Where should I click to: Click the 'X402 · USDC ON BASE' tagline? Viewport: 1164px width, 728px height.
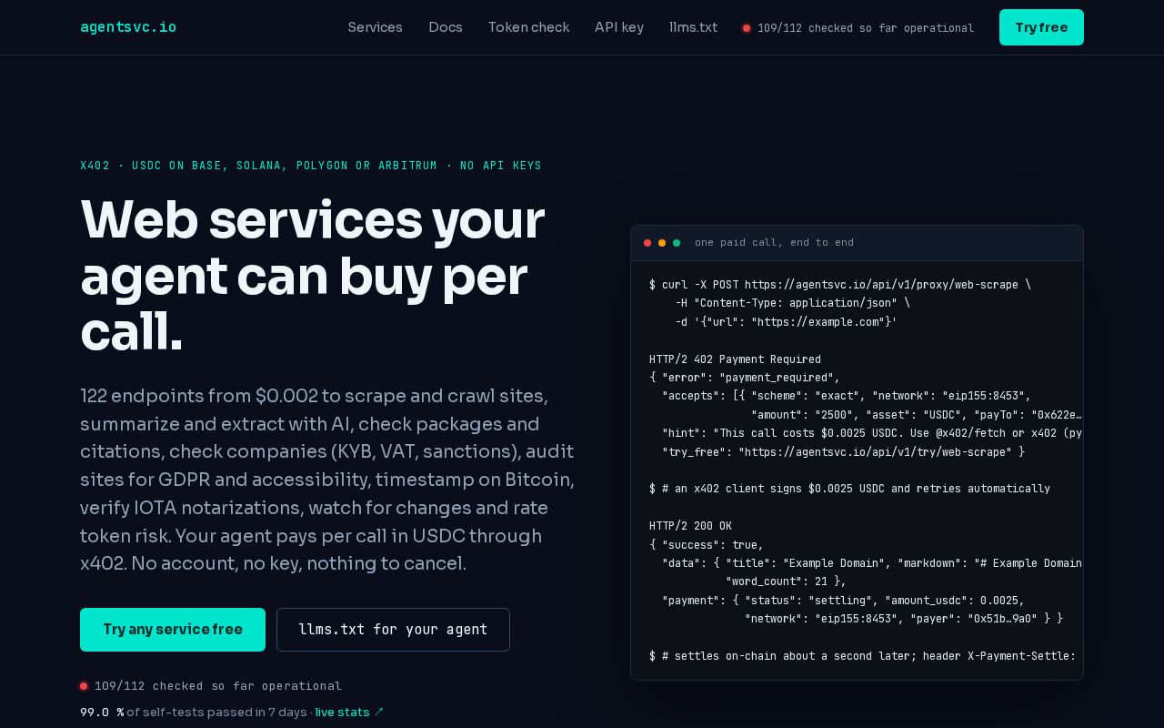click(311, 166)
